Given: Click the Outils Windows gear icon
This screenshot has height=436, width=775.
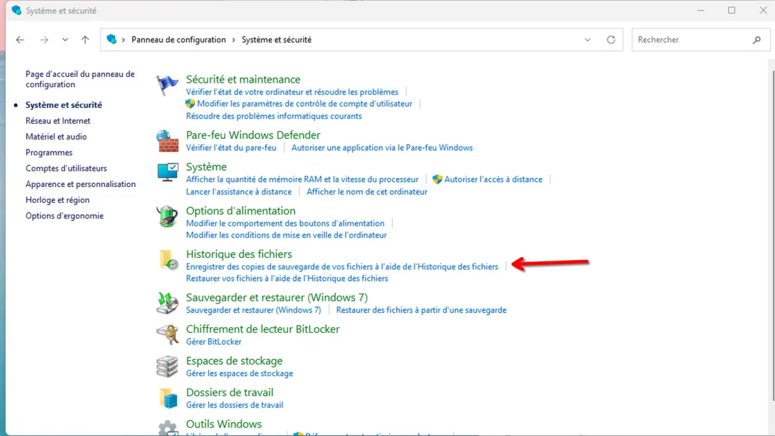Looking at the screenshot, I should pyautogui.click(x=168, y=428).
